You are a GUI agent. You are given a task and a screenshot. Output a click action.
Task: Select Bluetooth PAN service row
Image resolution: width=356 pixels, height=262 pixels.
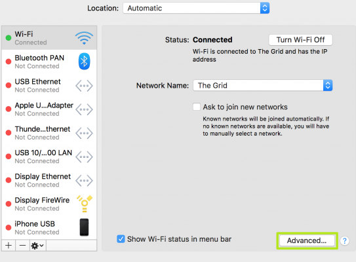point(49,62)
